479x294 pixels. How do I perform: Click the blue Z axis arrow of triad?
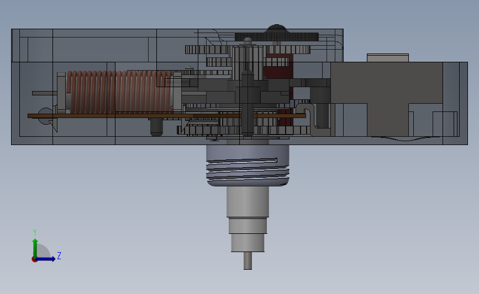[x=45, y=259]
